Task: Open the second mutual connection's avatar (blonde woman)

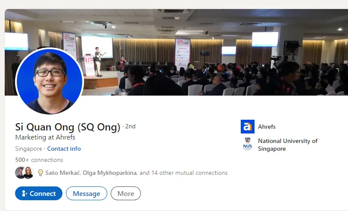Action: pos(28,173)
